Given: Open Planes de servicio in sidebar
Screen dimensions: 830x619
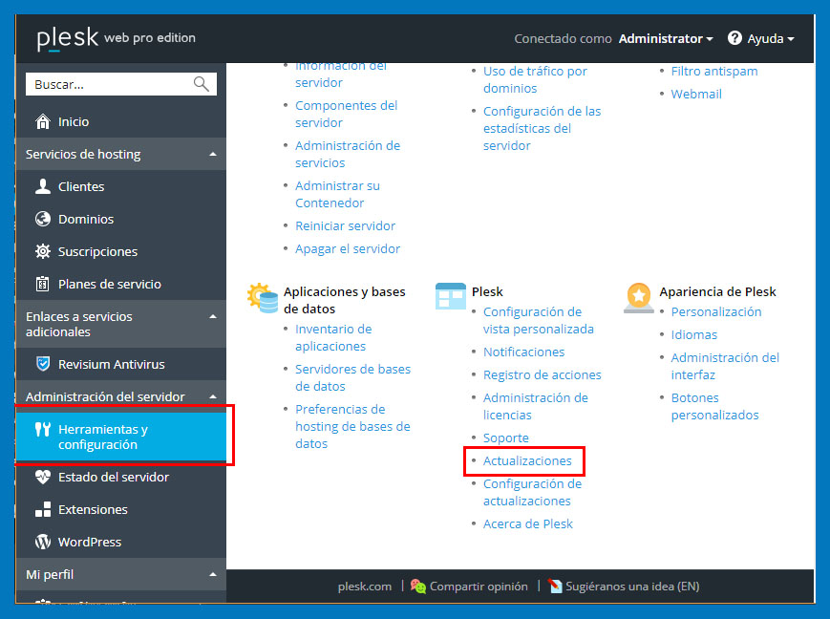Looking at the screenshot, I should [x=121, y=284].
